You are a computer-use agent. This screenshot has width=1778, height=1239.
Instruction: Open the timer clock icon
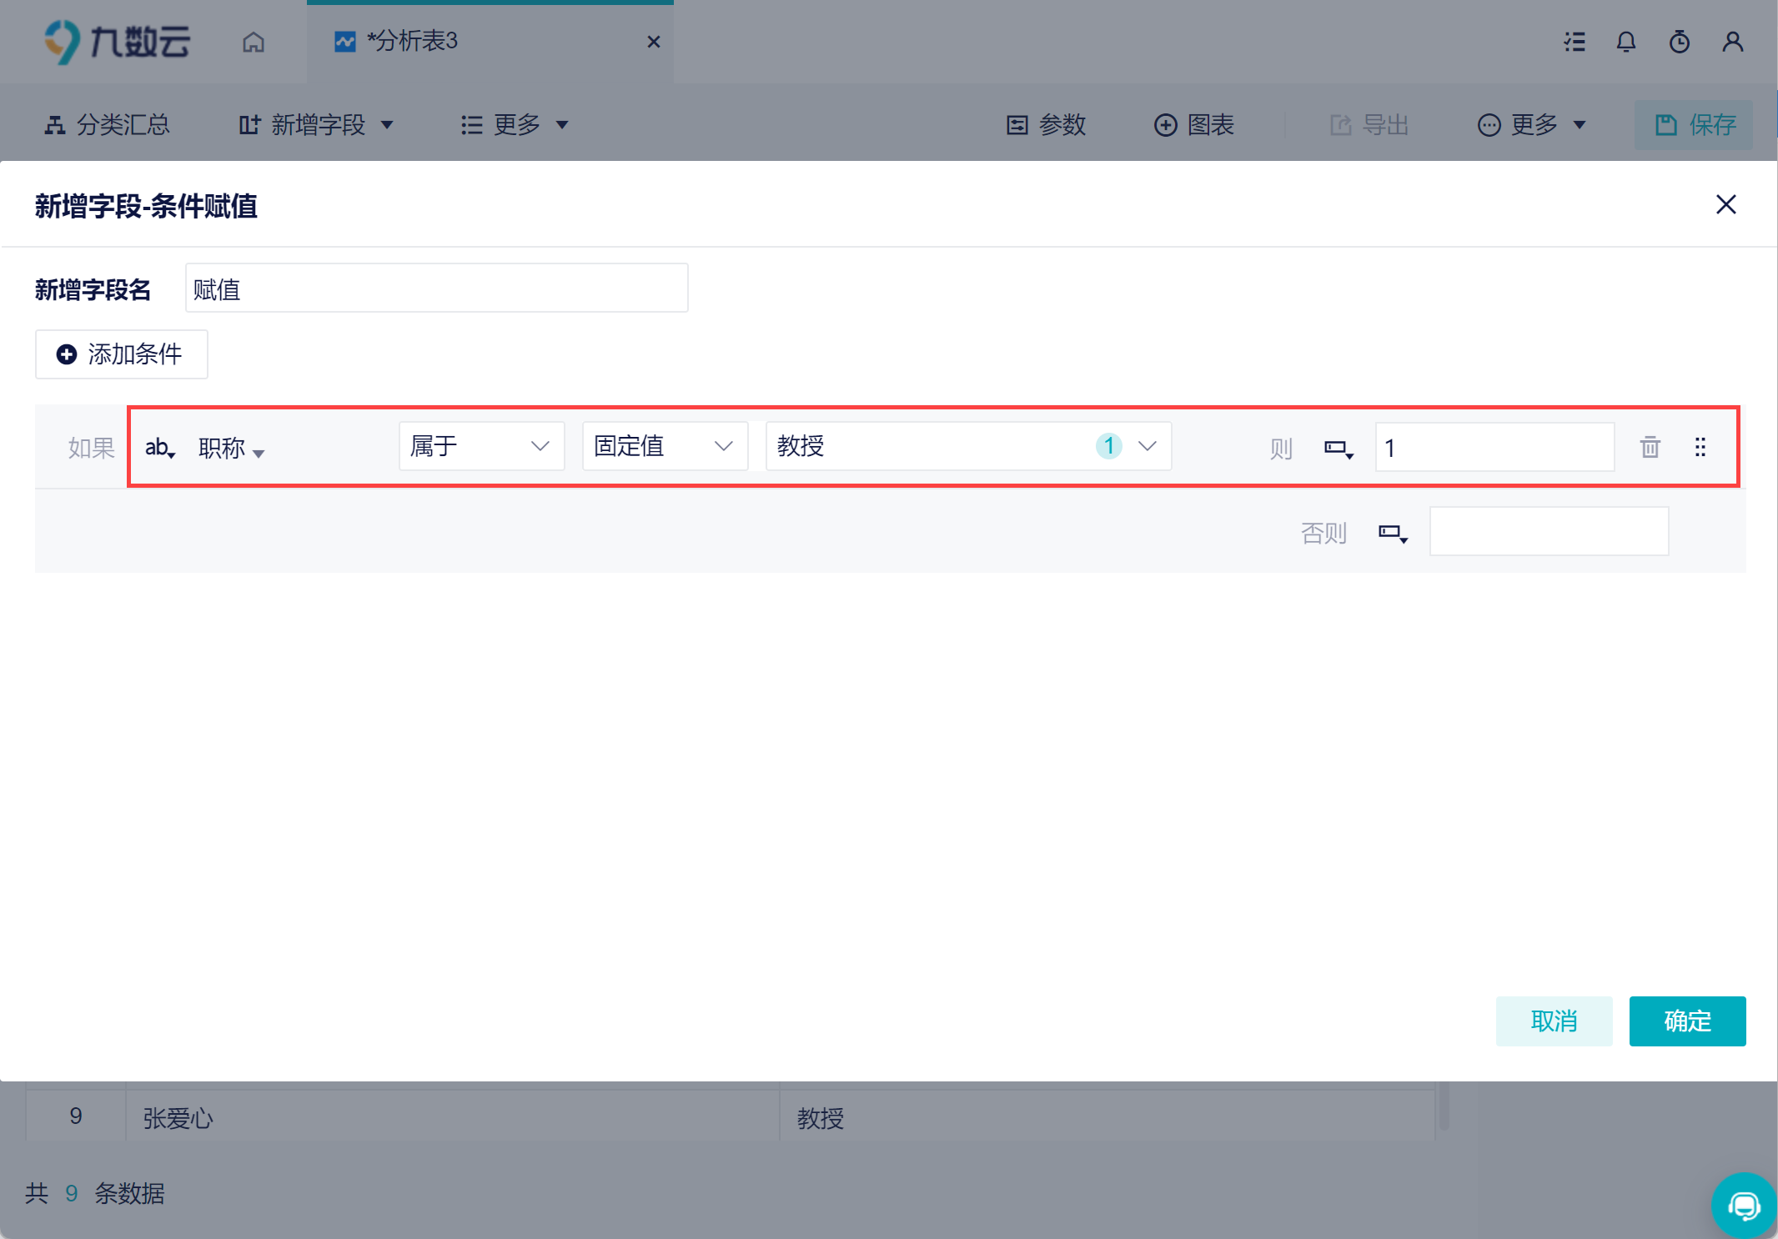[1679, 42]
